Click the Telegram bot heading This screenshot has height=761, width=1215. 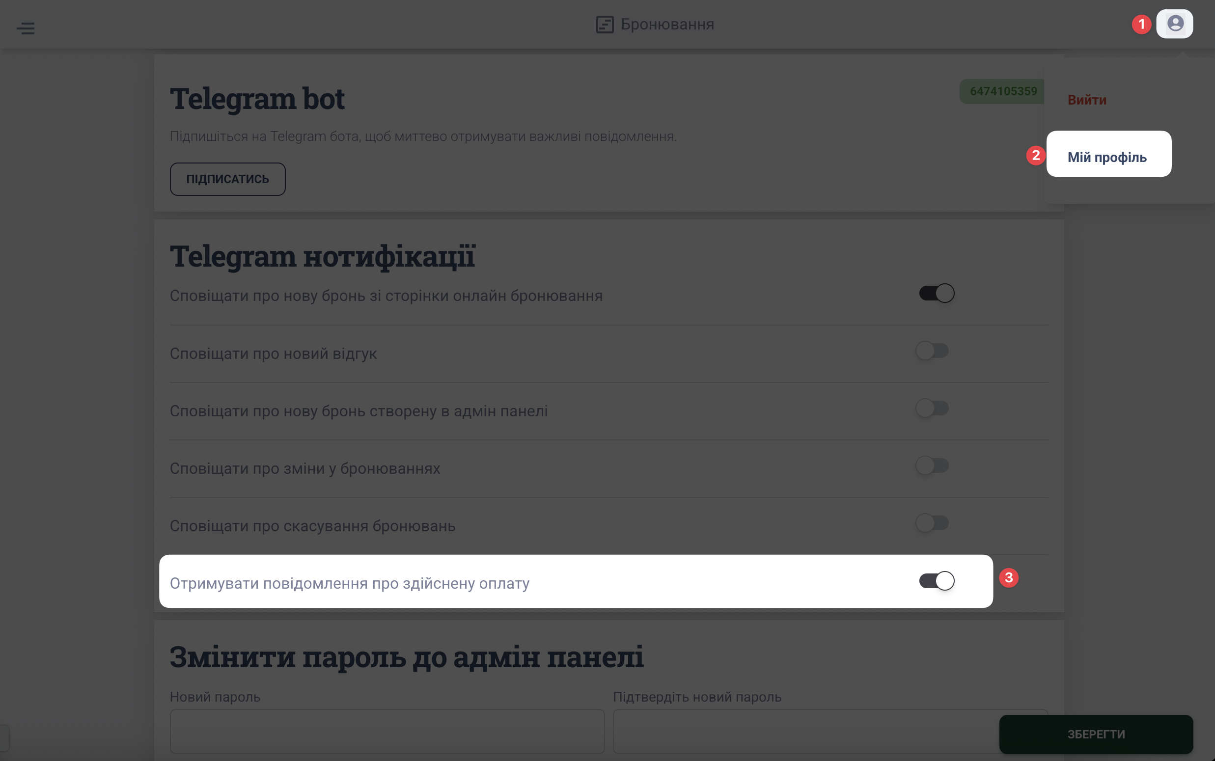(x=257, y=99)
